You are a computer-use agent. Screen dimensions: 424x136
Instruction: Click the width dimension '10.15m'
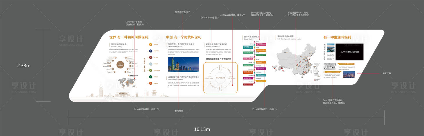click(202, 129)
